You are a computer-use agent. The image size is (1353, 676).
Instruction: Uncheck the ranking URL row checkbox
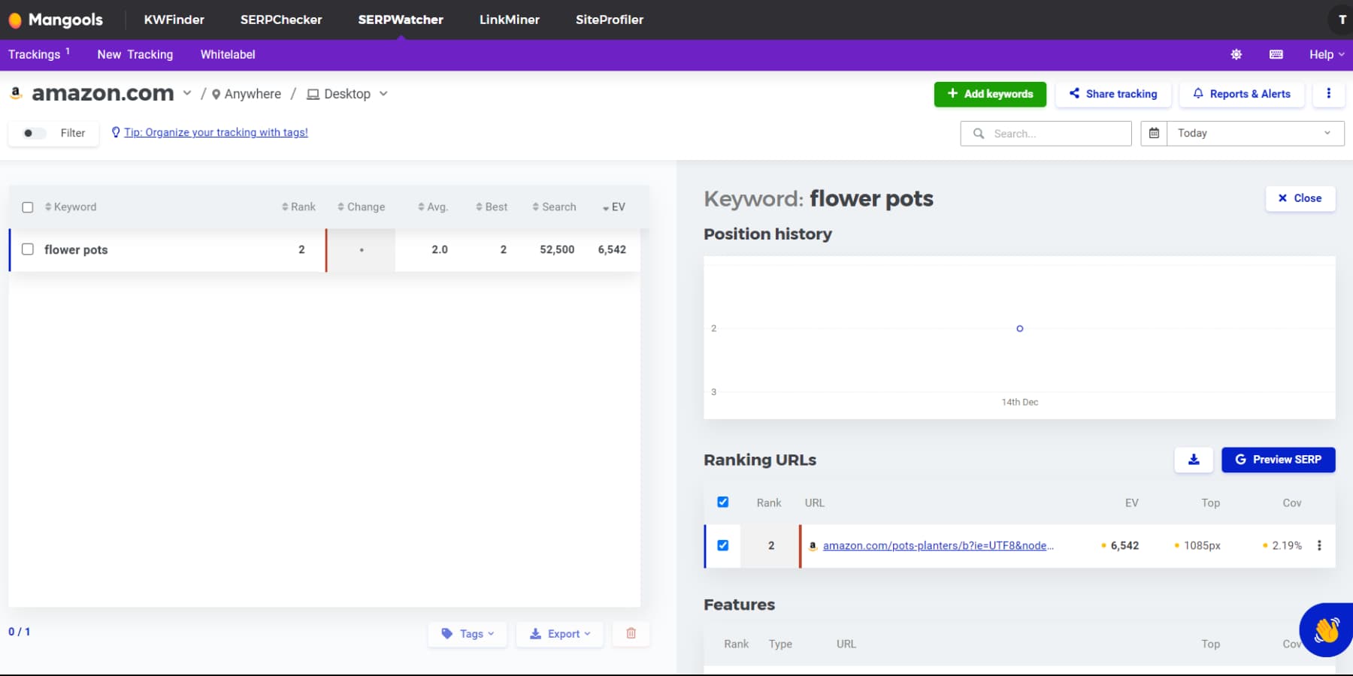(722, 545)
